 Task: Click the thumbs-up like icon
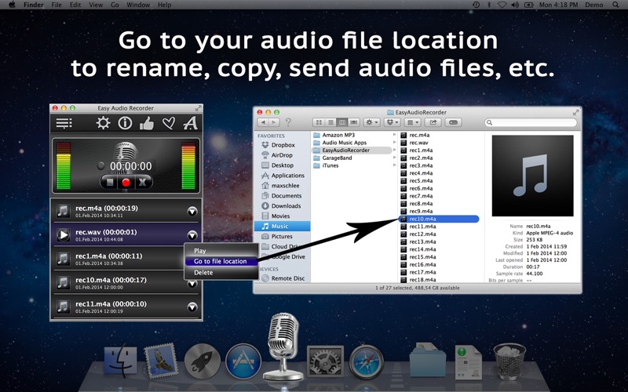tap(147, 123)
